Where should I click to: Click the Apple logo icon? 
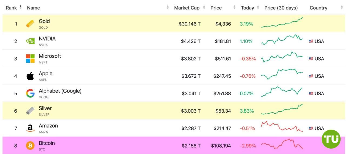[x=30, y=76]
